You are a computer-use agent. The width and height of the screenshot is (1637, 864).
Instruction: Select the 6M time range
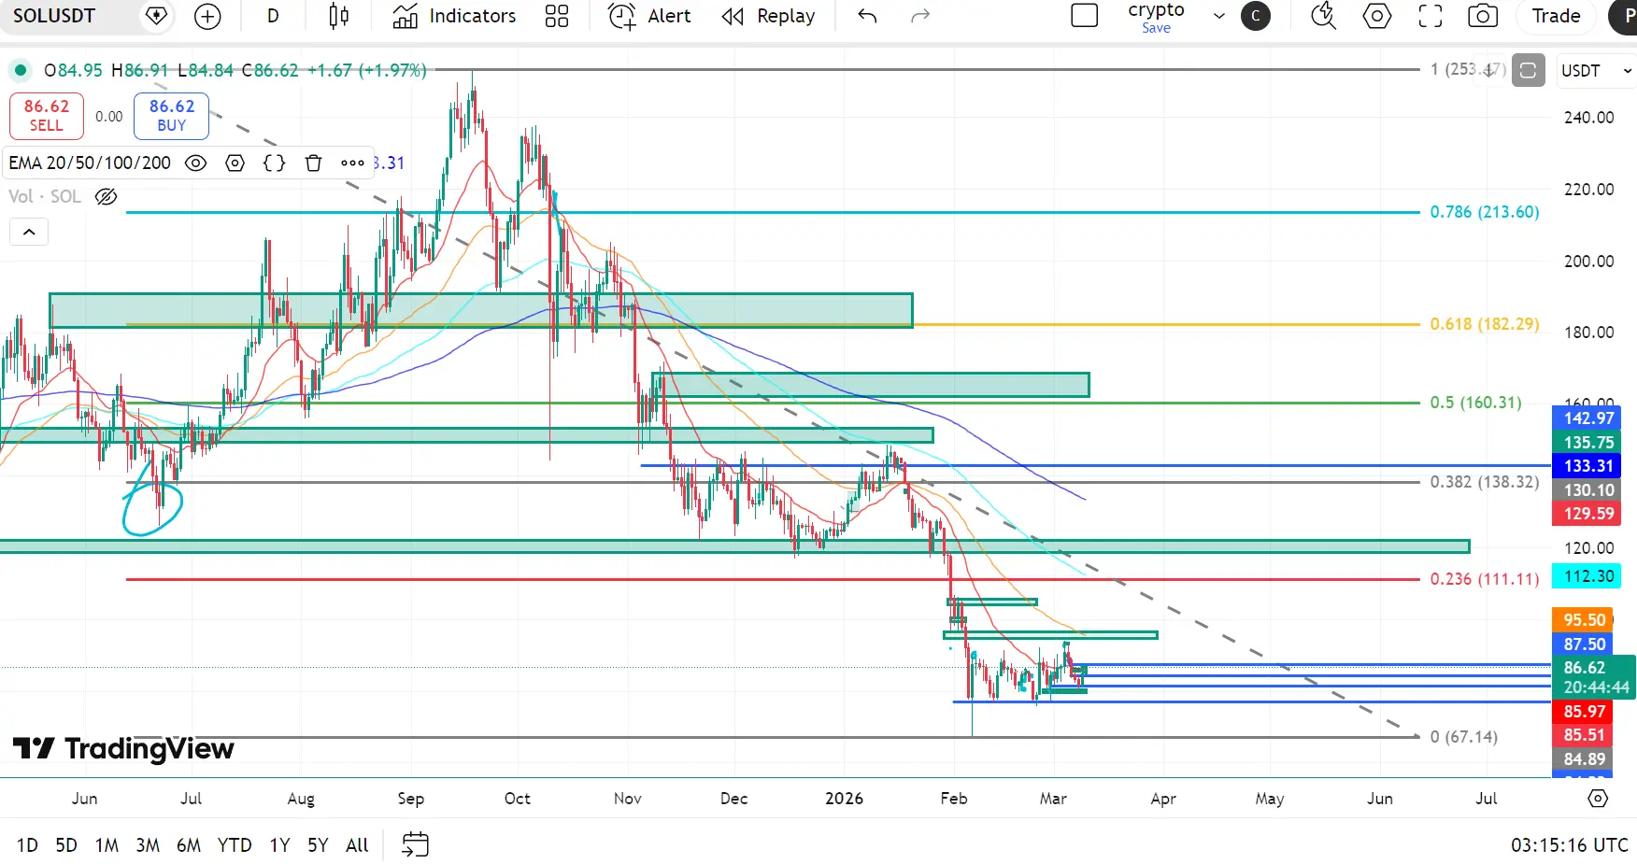(189, 845)
